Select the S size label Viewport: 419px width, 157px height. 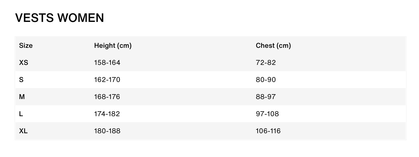point(21,80)
